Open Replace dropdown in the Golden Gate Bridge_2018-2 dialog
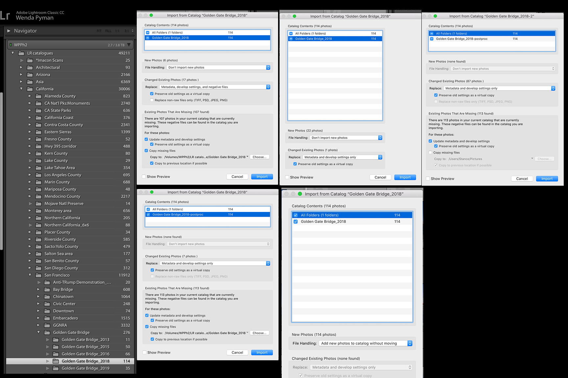 point(499,88)
